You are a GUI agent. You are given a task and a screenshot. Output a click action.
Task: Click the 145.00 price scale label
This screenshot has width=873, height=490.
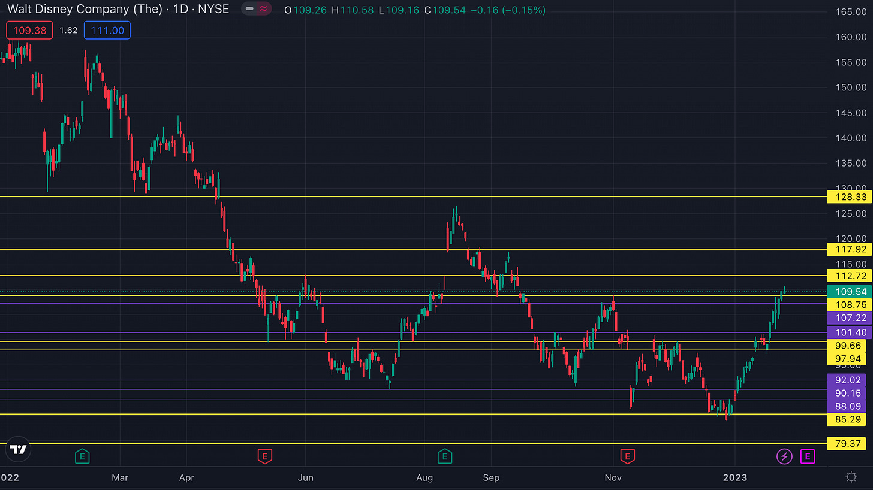851,113
